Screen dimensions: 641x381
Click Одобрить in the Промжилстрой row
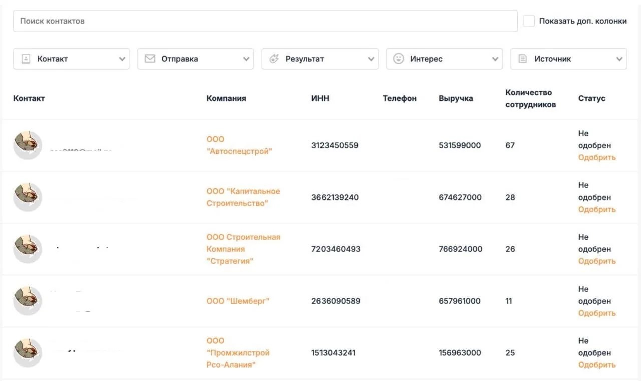(x=597, y=365)
